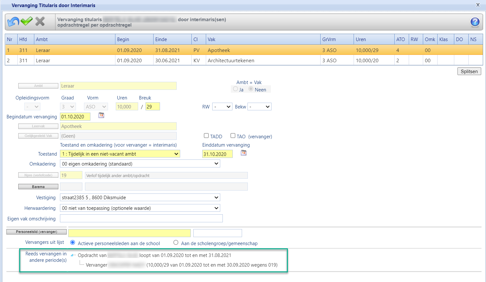
Task: Select the Neen radio for Ambt = Vak
Action: click(251, 89)
